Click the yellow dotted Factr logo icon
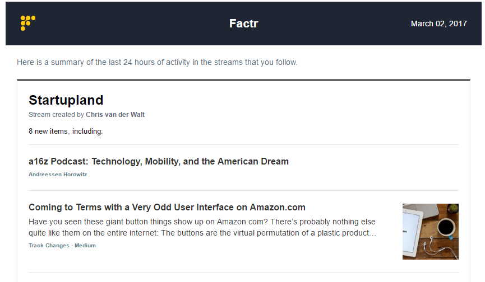The width and height of the screenshot is (485, 282). click(x=28, y=23)
